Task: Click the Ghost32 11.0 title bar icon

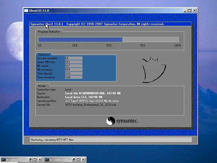Action: pyautogui.click(x=26, y=11)
